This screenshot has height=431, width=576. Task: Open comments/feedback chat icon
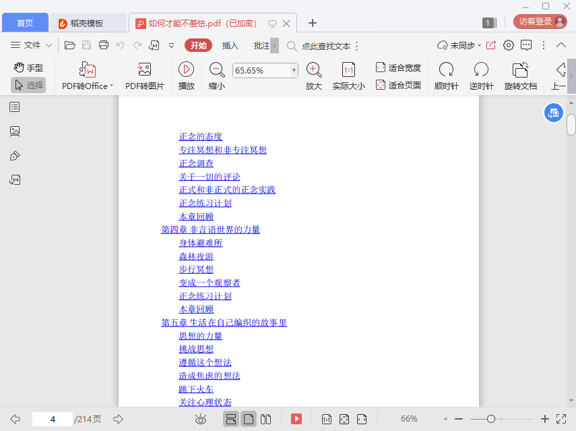pyautogui.click(x=526, y=45)
